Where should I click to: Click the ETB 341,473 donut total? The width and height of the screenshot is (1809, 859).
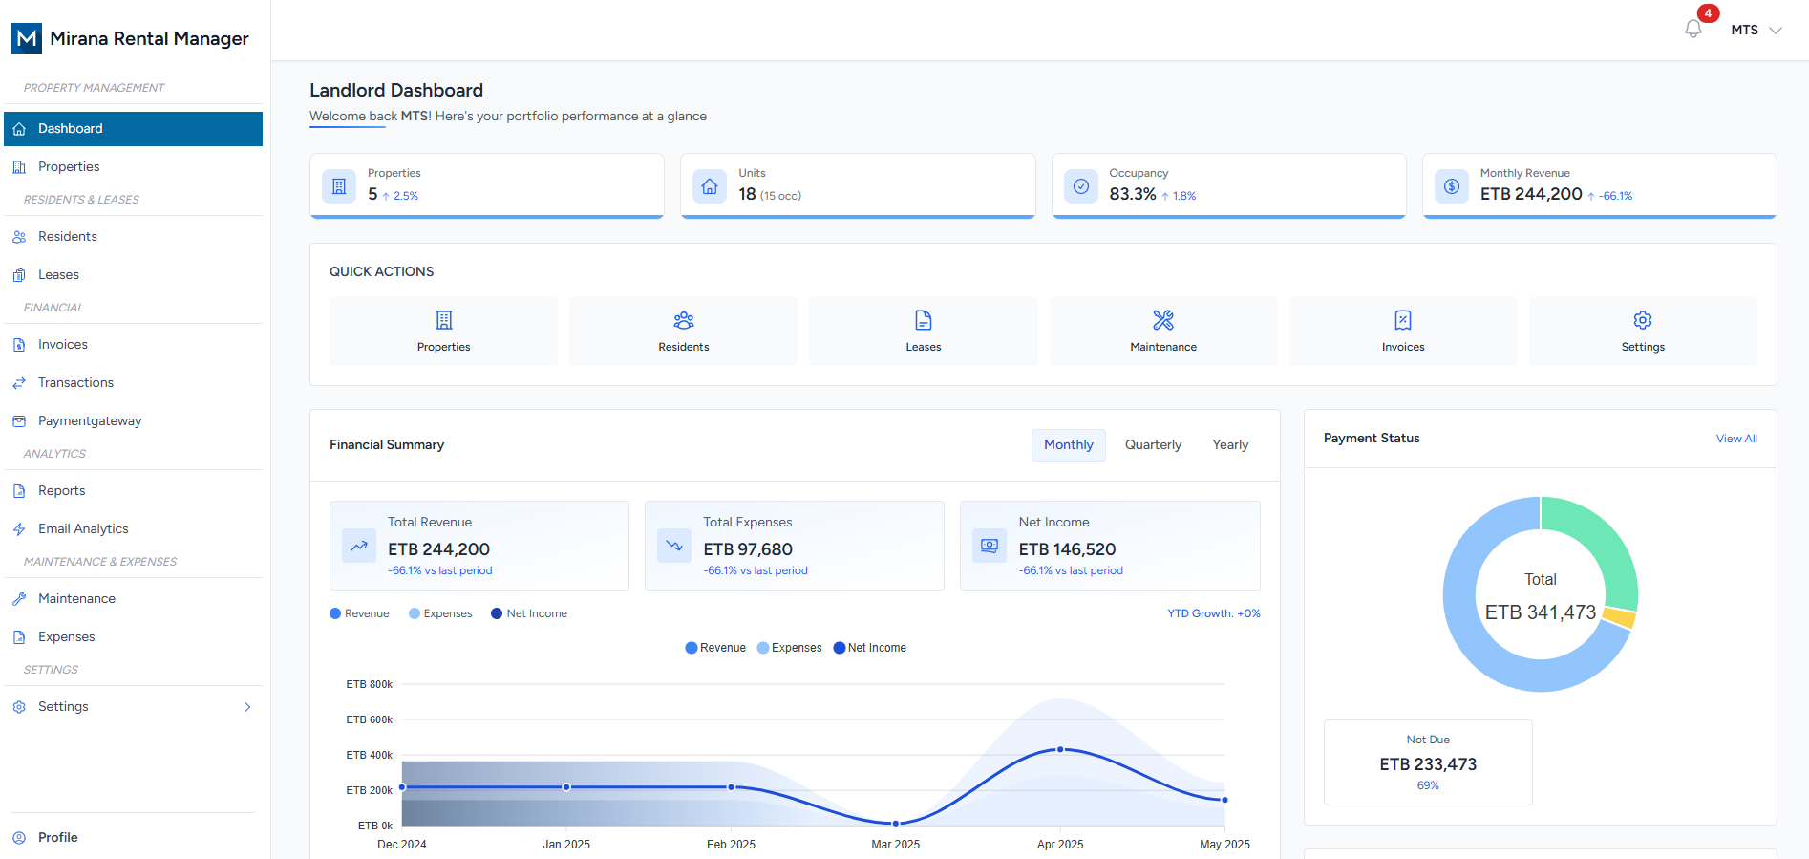[1541, 612]
